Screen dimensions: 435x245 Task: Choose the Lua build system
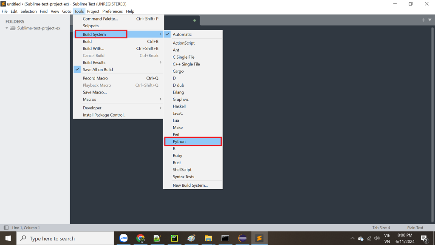(193, 120)
